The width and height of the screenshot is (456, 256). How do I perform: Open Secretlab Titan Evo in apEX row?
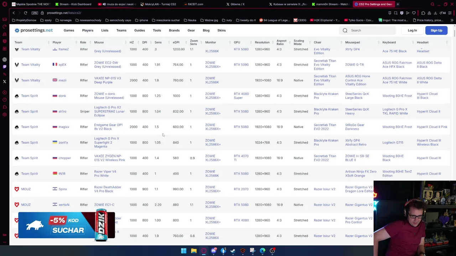(325, 65)
